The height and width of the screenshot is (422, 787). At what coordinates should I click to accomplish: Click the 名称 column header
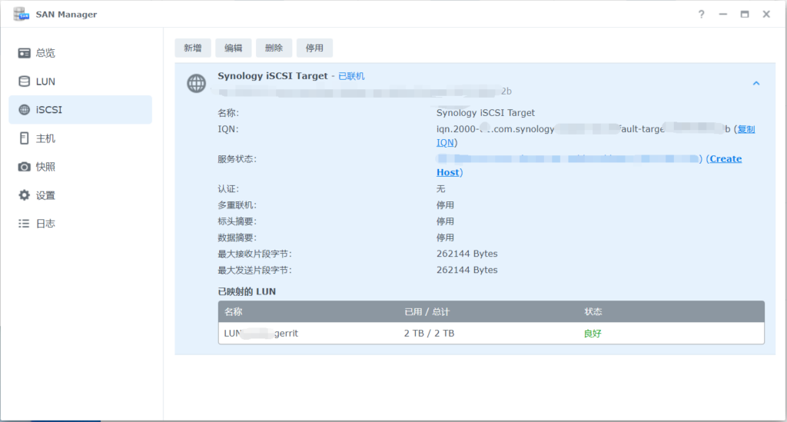tap(234, 311)
